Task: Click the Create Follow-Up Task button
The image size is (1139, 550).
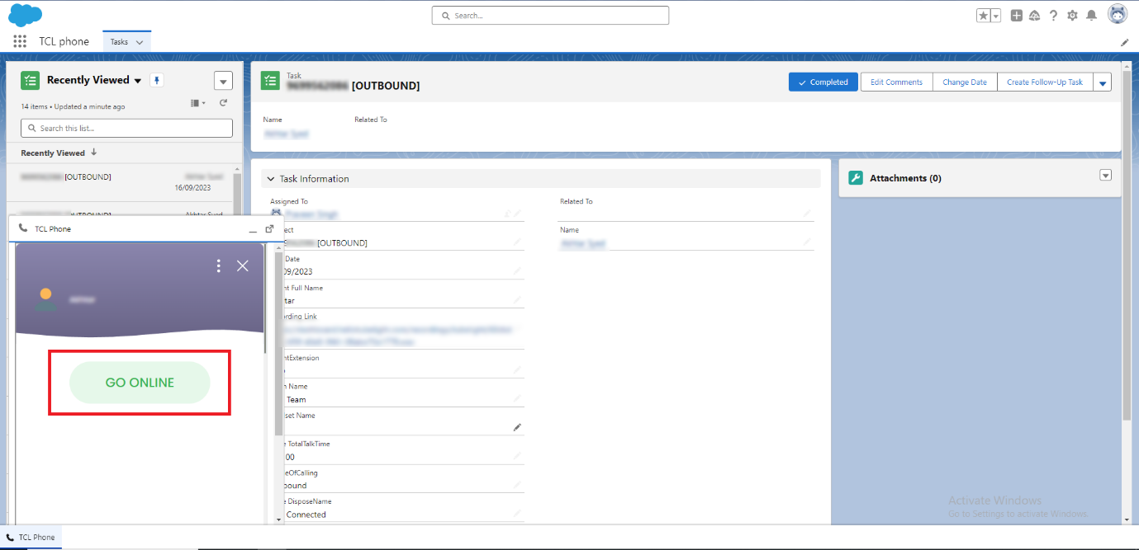Action: click(1044, 82)
